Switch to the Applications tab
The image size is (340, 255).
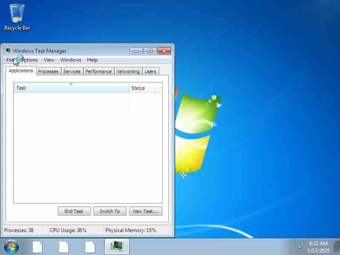21,71
